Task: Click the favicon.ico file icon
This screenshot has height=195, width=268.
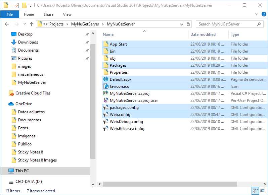Action: (106, 86)
